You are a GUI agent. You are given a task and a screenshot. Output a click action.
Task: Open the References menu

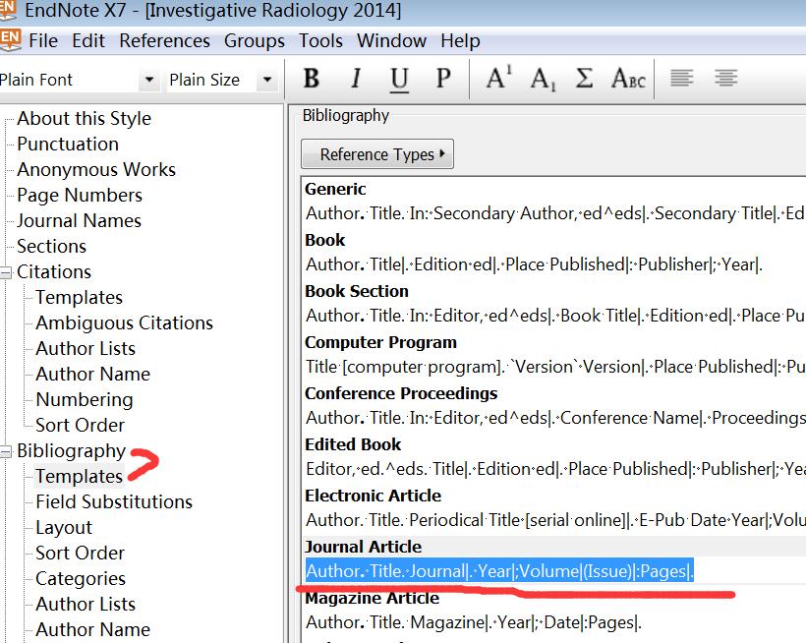coord(164,40)
